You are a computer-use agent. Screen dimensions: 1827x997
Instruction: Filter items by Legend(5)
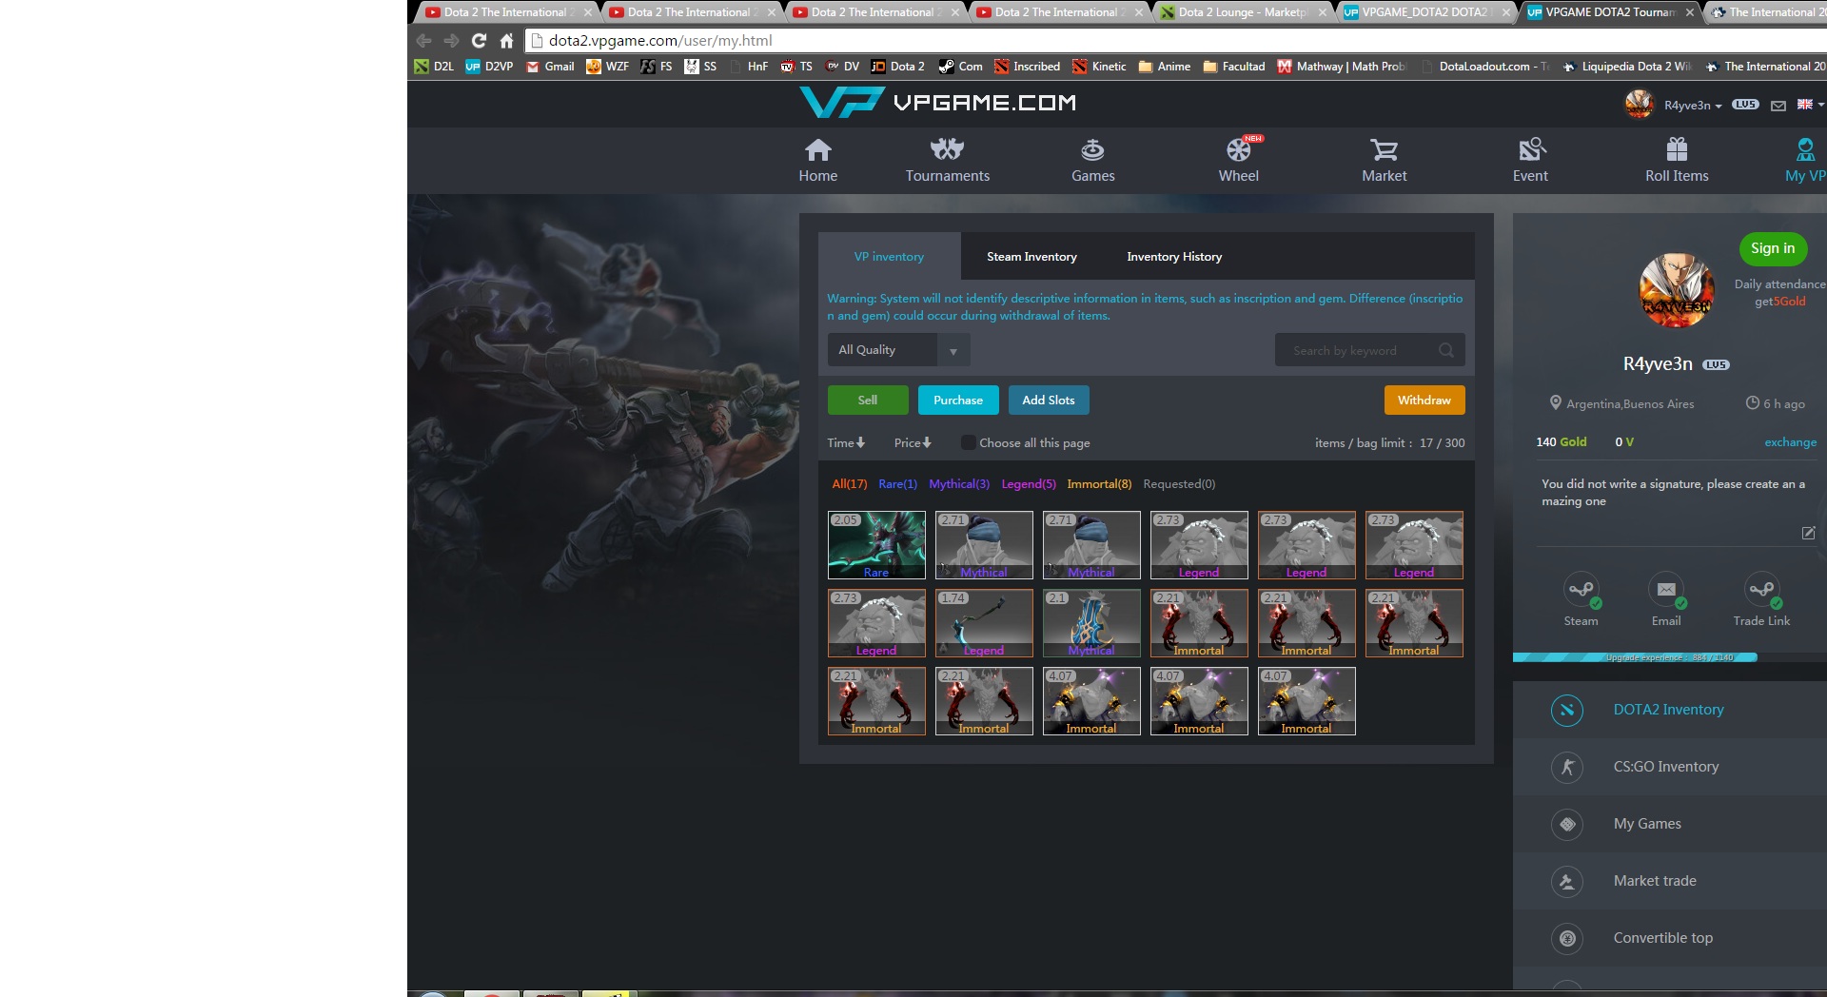click(x=1029, y=484)
